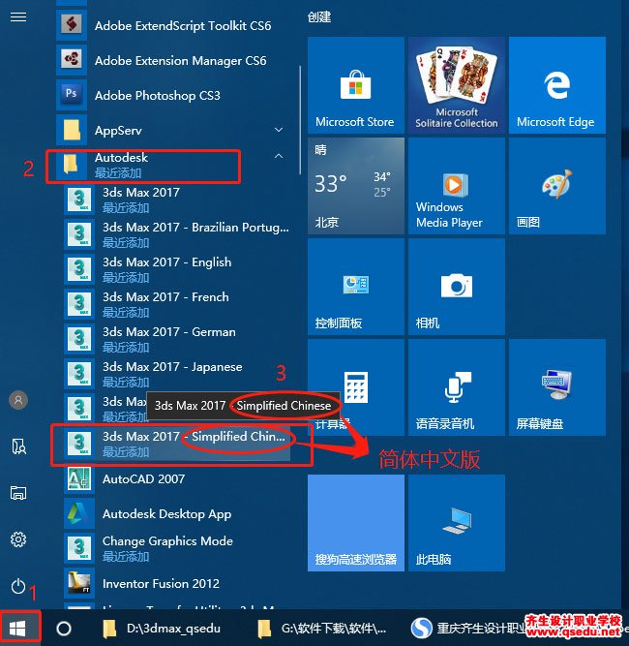Open Pictures sidebar icon

coord(18,492)
